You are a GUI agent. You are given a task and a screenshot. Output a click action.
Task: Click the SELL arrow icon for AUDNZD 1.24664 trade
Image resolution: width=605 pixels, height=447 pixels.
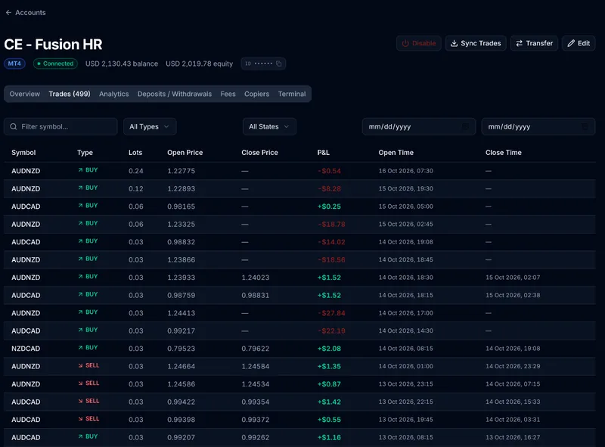(80, 365)
